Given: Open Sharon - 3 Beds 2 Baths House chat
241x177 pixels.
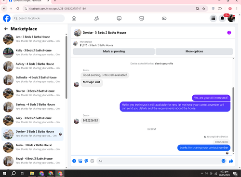Looking at the screenshot, I should [33, 93].
